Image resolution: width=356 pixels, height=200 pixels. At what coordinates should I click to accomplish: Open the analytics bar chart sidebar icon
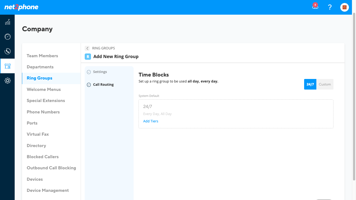click(8, 22)
